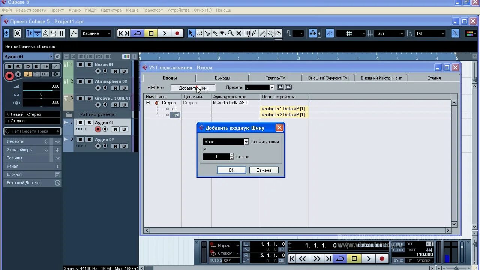This screenshot has height=270, width=480.
Task: Select the Play speaker tool
Action: click(x=270, y=33)
